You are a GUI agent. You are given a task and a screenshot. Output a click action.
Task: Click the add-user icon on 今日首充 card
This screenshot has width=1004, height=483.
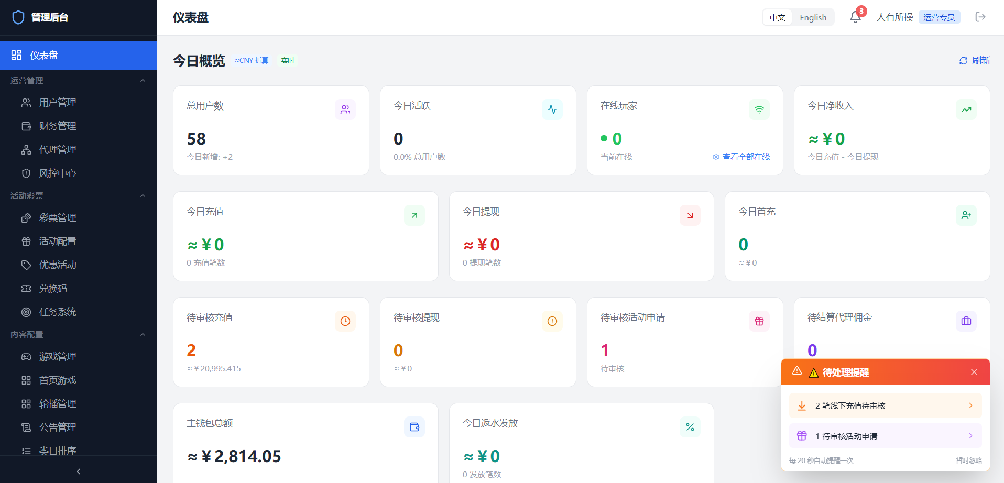click(966, 215)
